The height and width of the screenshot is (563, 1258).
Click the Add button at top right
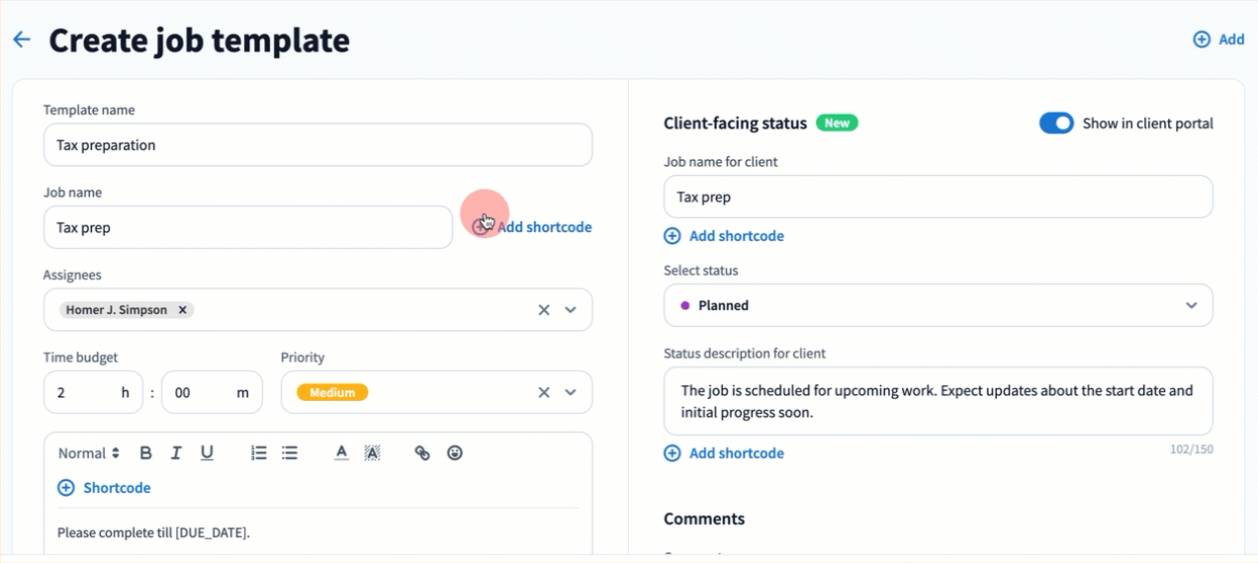[1218, 40]
